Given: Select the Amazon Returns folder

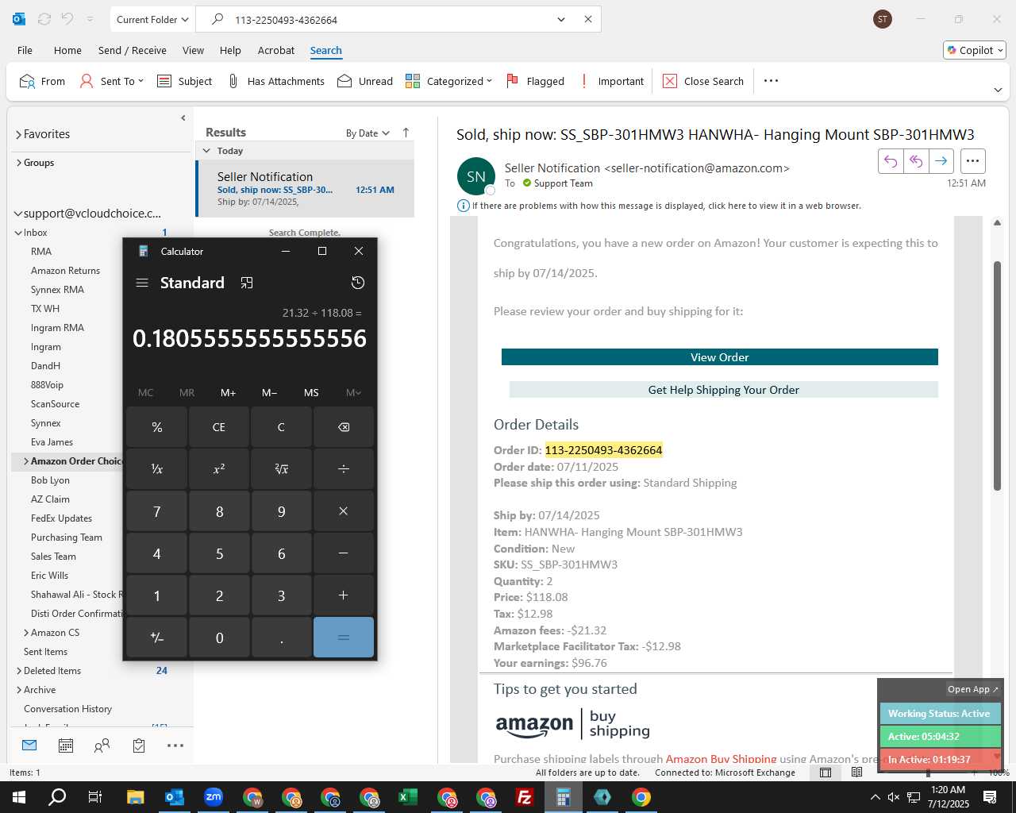Looking at the screenshot, I should (x=65, y=271).
